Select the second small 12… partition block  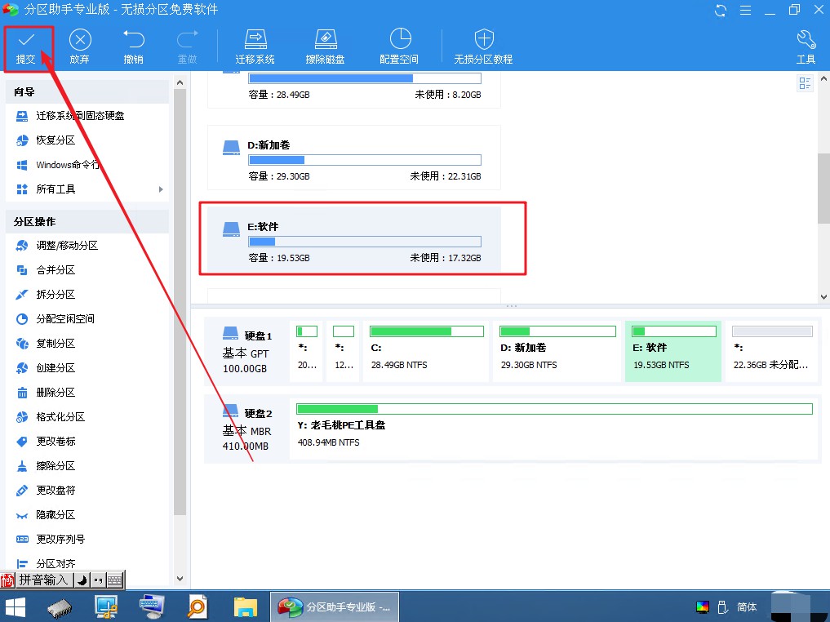(343, 351)
